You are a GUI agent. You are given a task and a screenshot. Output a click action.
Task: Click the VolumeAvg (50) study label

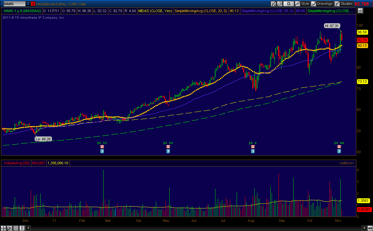pos(17,163)
